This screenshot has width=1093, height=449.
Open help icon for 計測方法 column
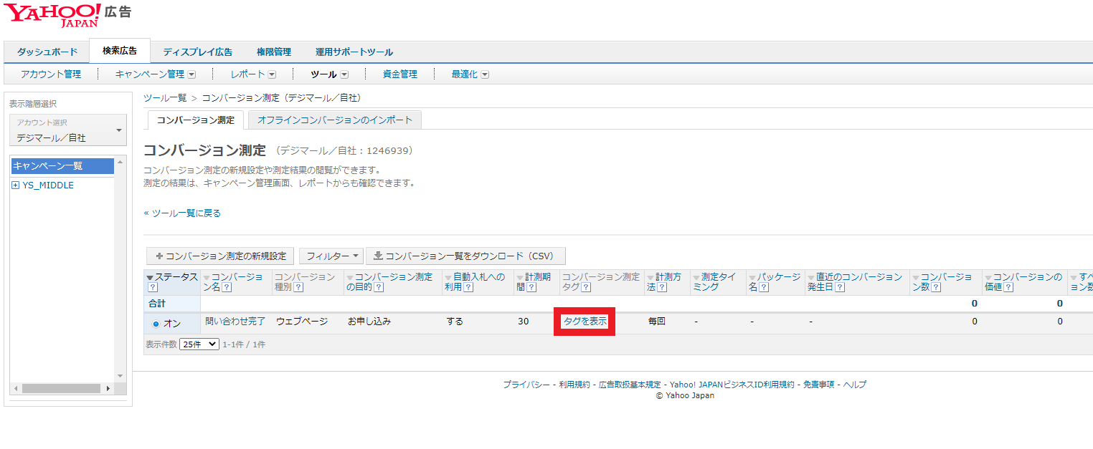[x=662, y=287]
